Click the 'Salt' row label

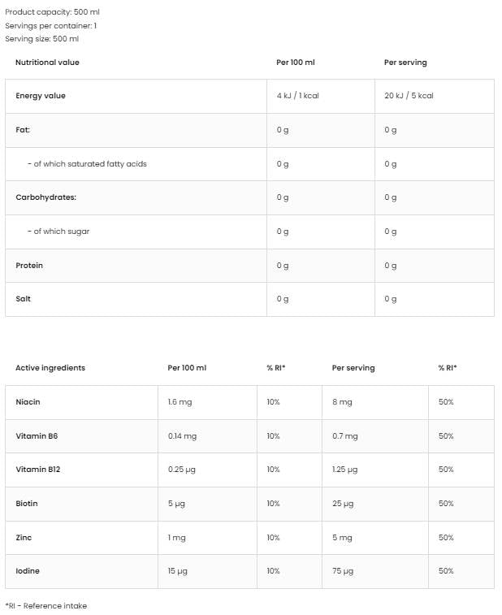click(24, 299)
